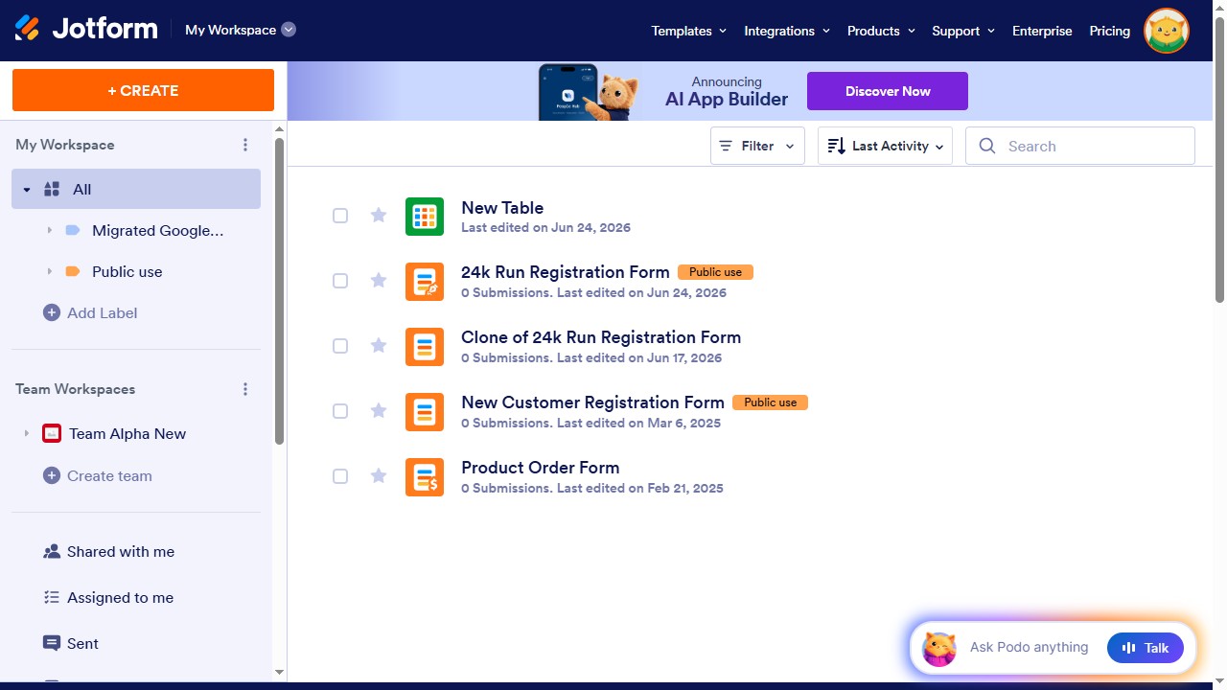Open the Product Order Form title
1227x690 pixels.
[541, 468]
